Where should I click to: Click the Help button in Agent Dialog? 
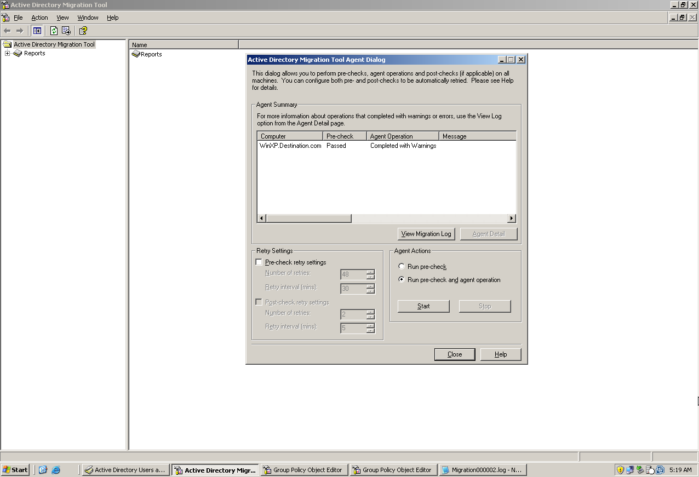coord(501,354)
